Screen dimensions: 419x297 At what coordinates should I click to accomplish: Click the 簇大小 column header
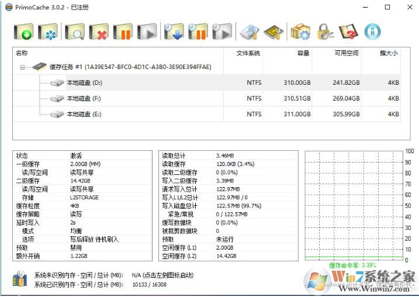[x=381, y=53]
